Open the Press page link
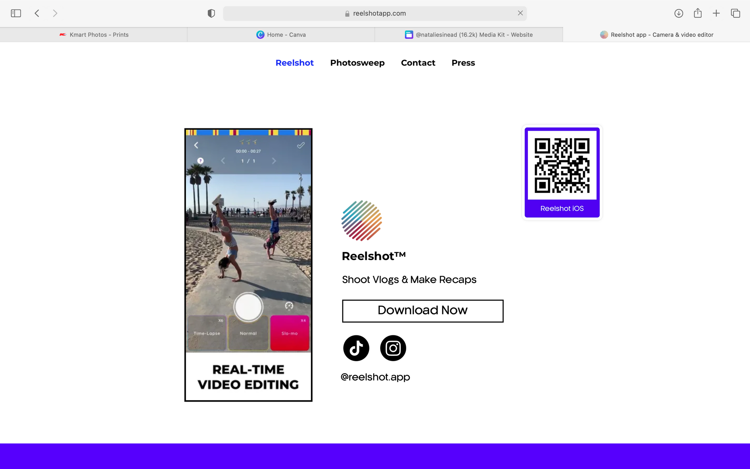750x469 pixels. [463, 63]
